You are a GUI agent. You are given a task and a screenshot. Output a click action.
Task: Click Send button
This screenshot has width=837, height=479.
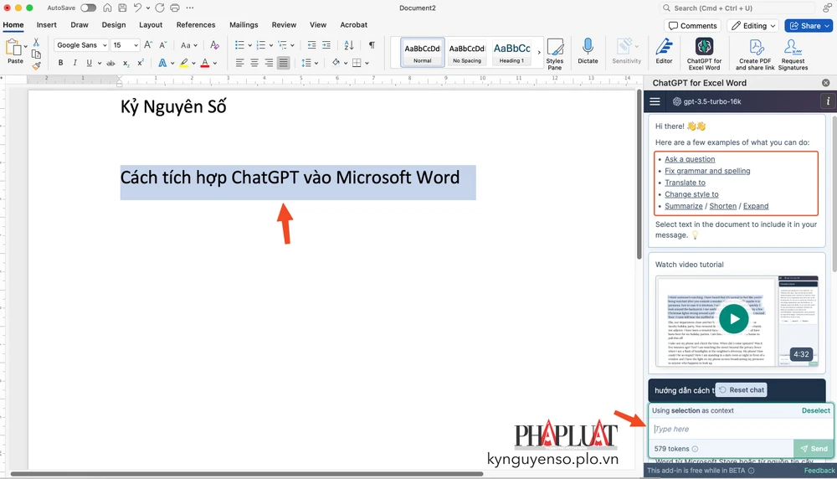(x=814, y=449)
